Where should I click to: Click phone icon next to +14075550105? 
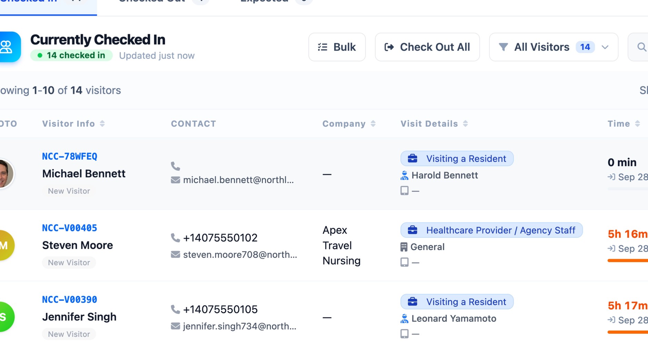[175, 309]
